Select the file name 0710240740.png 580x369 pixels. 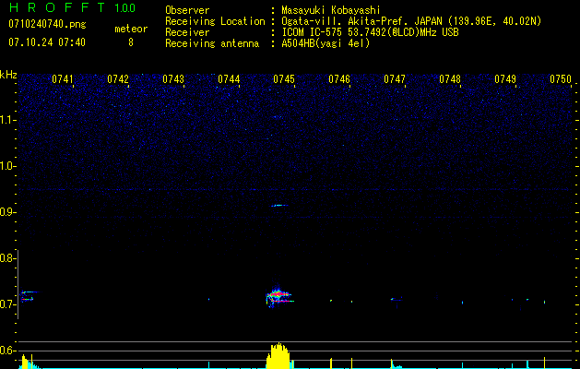47,24
